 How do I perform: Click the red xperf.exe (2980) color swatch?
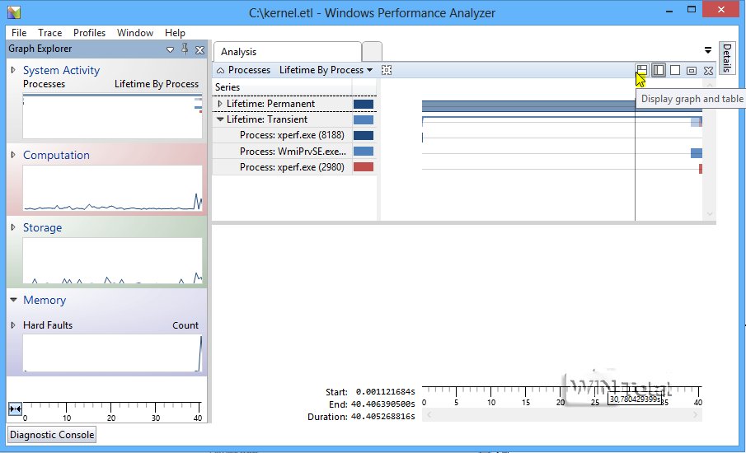[x=363, y=167]
